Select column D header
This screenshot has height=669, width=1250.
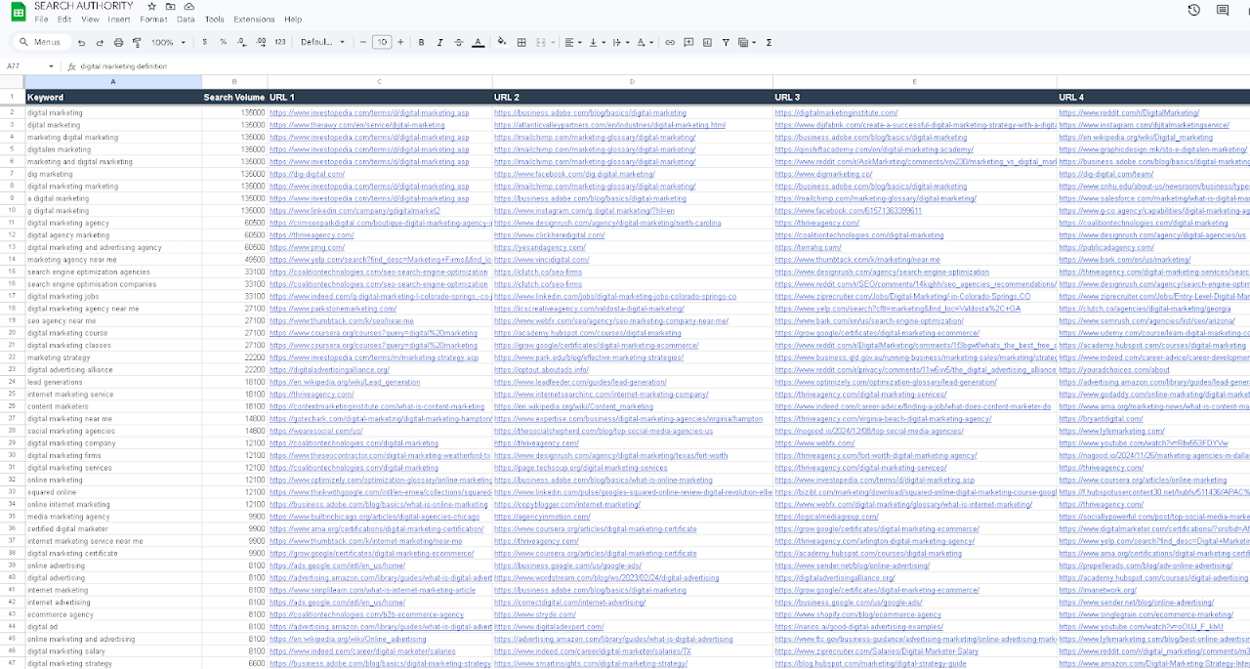(632, 81)
